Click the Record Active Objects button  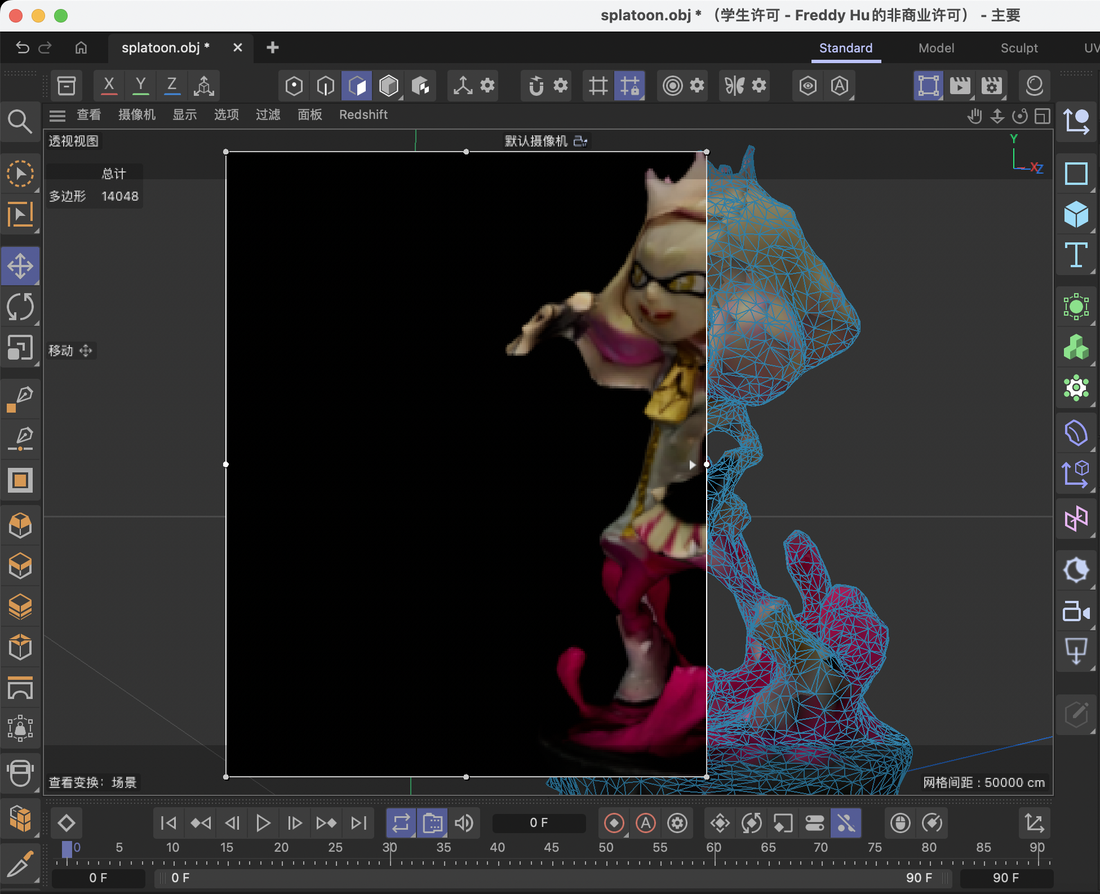614,824
